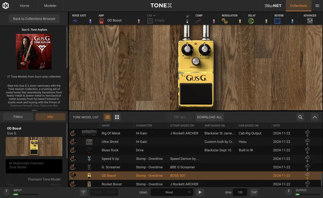Click the CAB lock icon

187,16
